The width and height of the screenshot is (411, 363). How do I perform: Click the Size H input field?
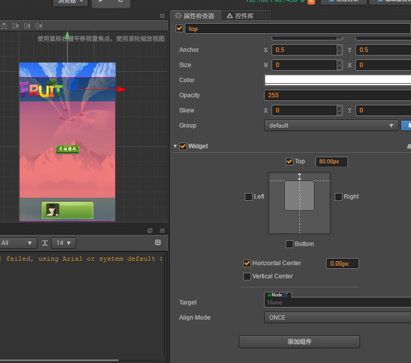pos(383,65)
